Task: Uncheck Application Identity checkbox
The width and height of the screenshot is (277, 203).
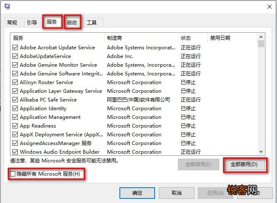Action: (x=15, y=108)
